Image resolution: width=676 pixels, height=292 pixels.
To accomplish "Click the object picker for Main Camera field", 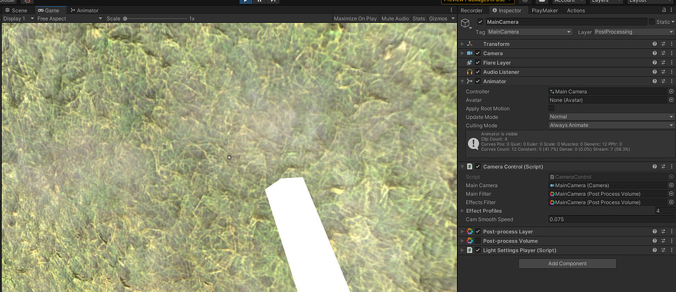I will pyautogui.click(x=671, y=185).
